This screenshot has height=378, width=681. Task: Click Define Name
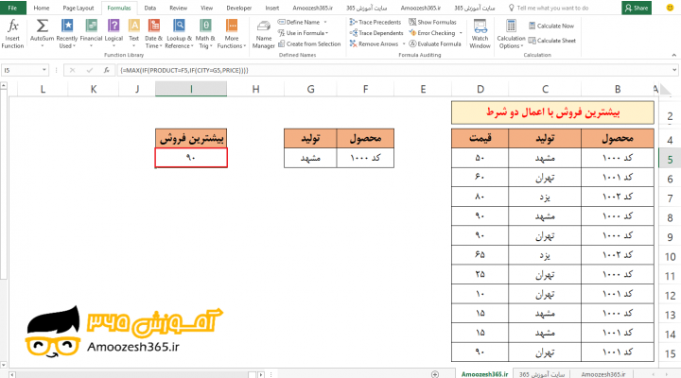click(x=299, y=22)
